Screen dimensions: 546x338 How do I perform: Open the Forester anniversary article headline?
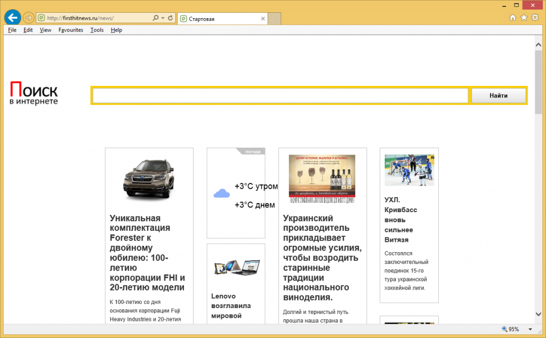tap(147, 253)
